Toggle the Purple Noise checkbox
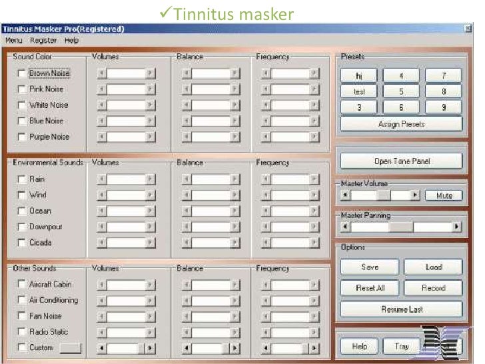 21,137
